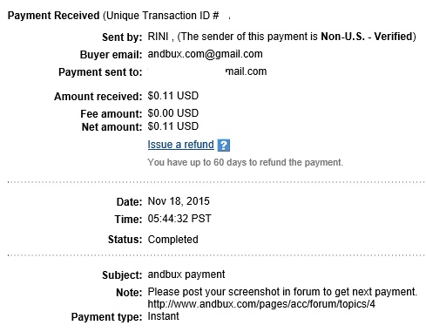Click the 60 days refund notice text

(245, 162)
